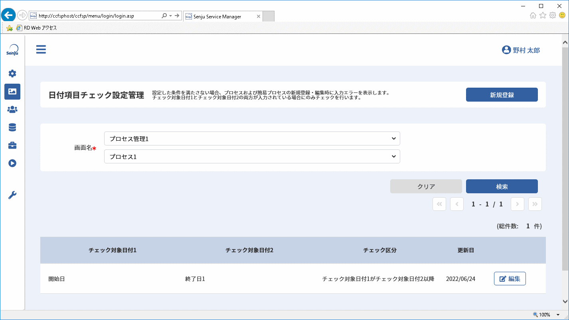The width and height of the screenshot is (569, 320).
Task: Click the 野村 太郎 user name
Action: [x=526, y=50]
